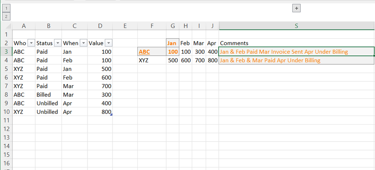Click the bold orange 100 in G3
The image size is (375, 170).
[173, 52]
